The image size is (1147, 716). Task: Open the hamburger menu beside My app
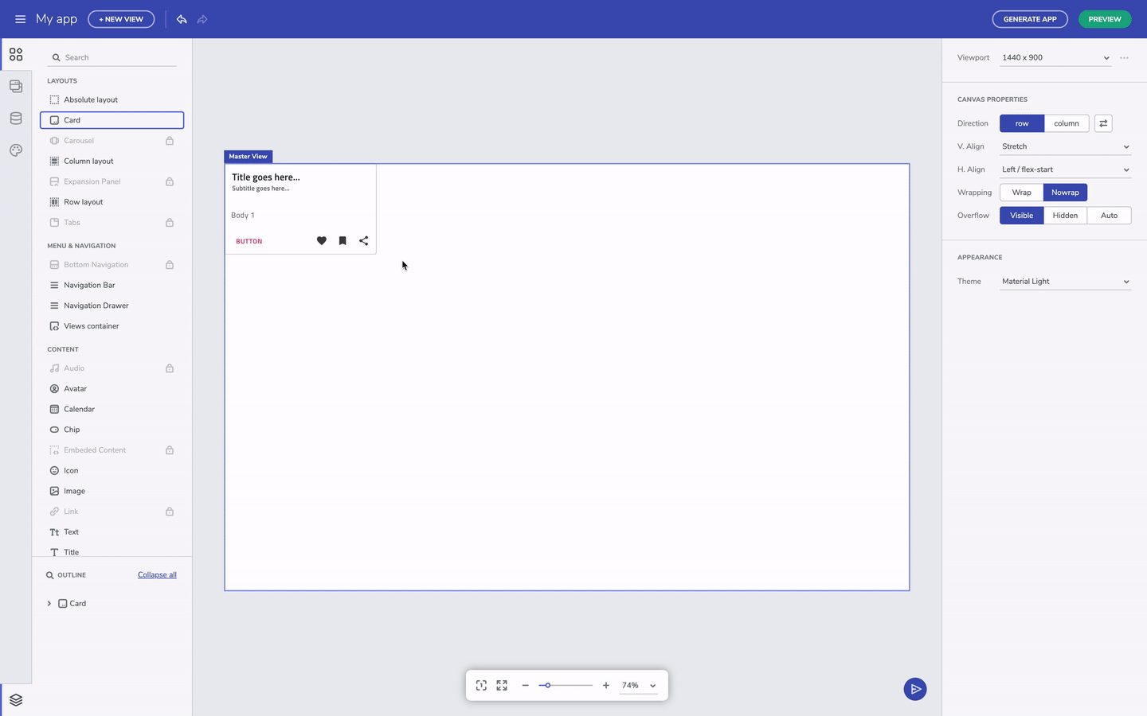(x=20, y=19)
